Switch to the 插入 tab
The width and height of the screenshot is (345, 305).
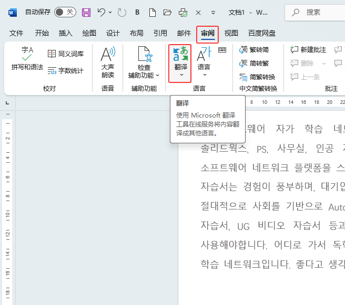[65, 33]
